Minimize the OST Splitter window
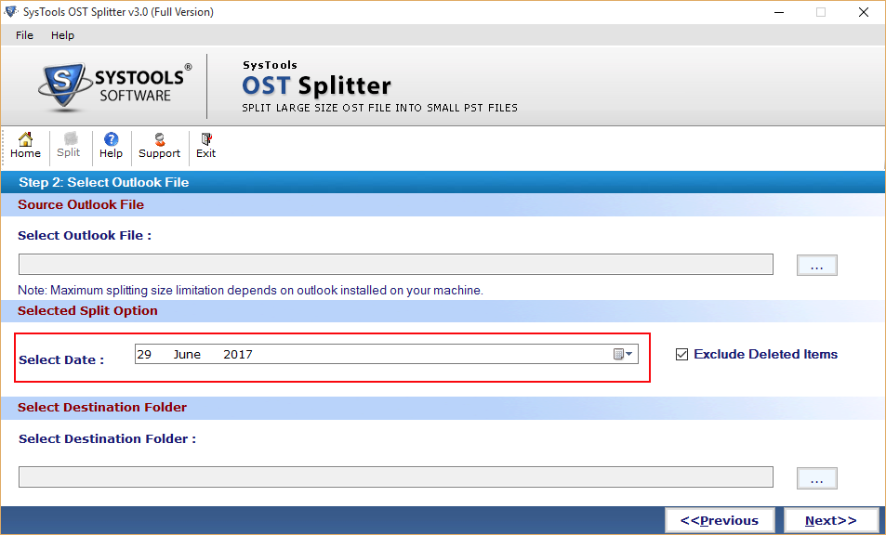Screen dimensions: 886x535 coord(779,12)
